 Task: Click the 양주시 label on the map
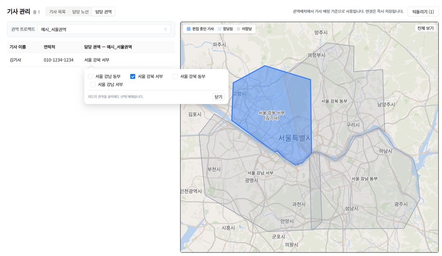[321, 33]
